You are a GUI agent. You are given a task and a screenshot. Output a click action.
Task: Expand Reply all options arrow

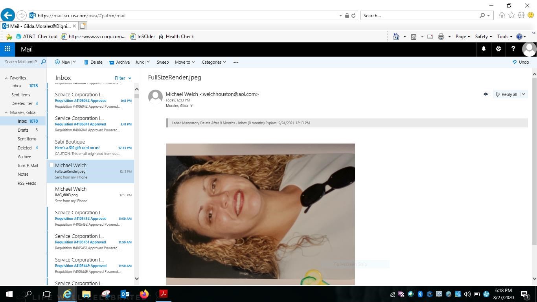(x=524, y=94)
